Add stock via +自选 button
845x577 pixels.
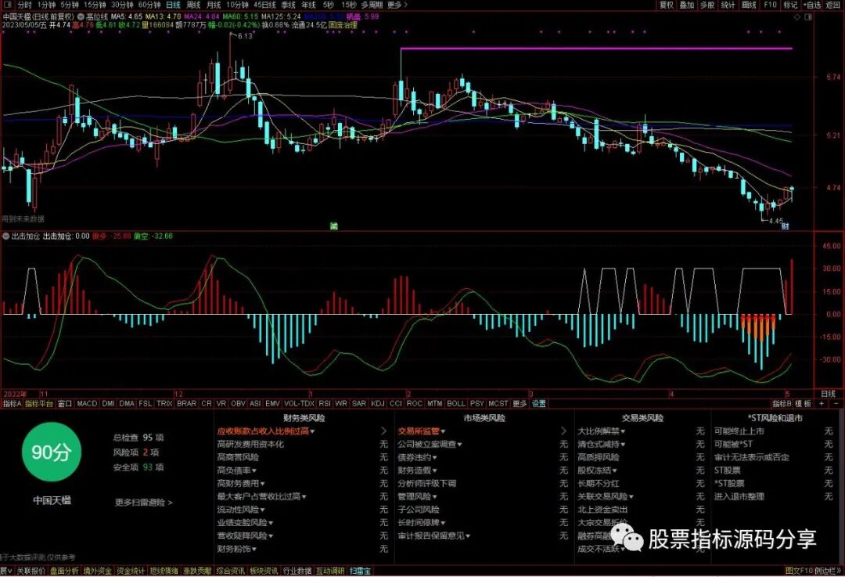coord(812,5)
